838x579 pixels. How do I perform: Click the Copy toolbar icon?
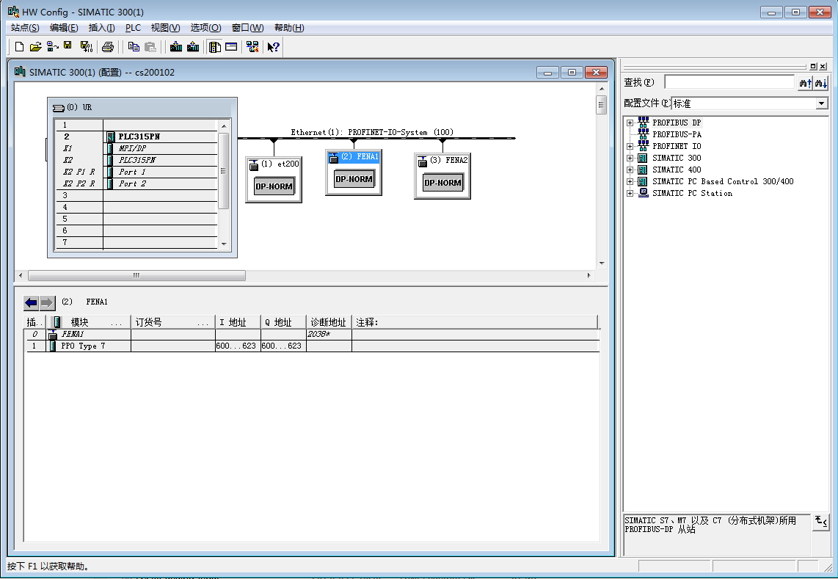[134, 47]
